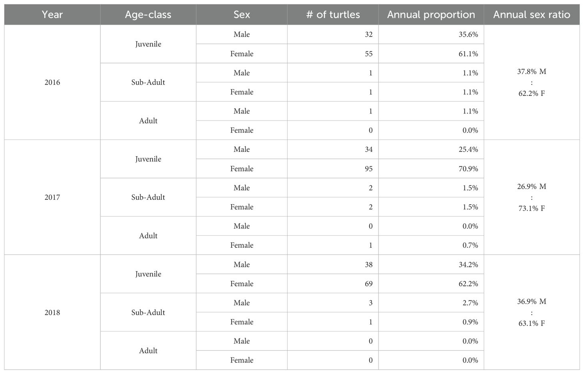Select the 2017 year cell

(x=52, y=197)
